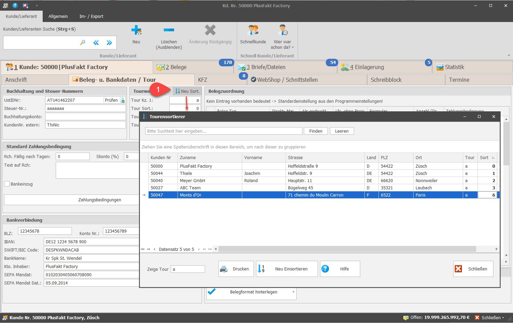Open the 2 Belege tab

[x=193, y=67]
